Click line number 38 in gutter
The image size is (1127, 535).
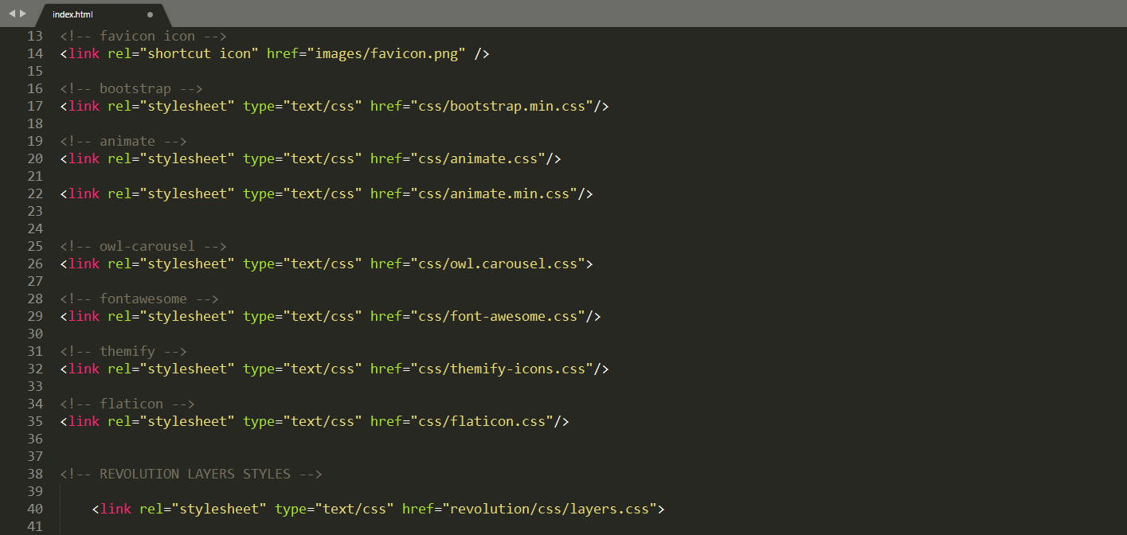(35, 474)
